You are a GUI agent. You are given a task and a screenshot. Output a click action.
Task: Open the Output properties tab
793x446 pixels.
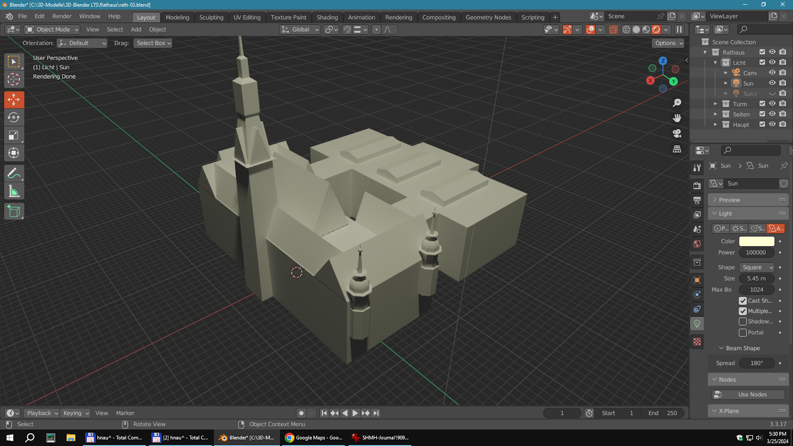697,200
